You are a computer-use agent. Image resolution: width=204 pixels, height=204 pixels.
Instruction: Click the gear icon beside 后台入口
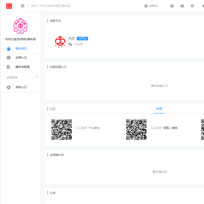click(x=8, y=87)
